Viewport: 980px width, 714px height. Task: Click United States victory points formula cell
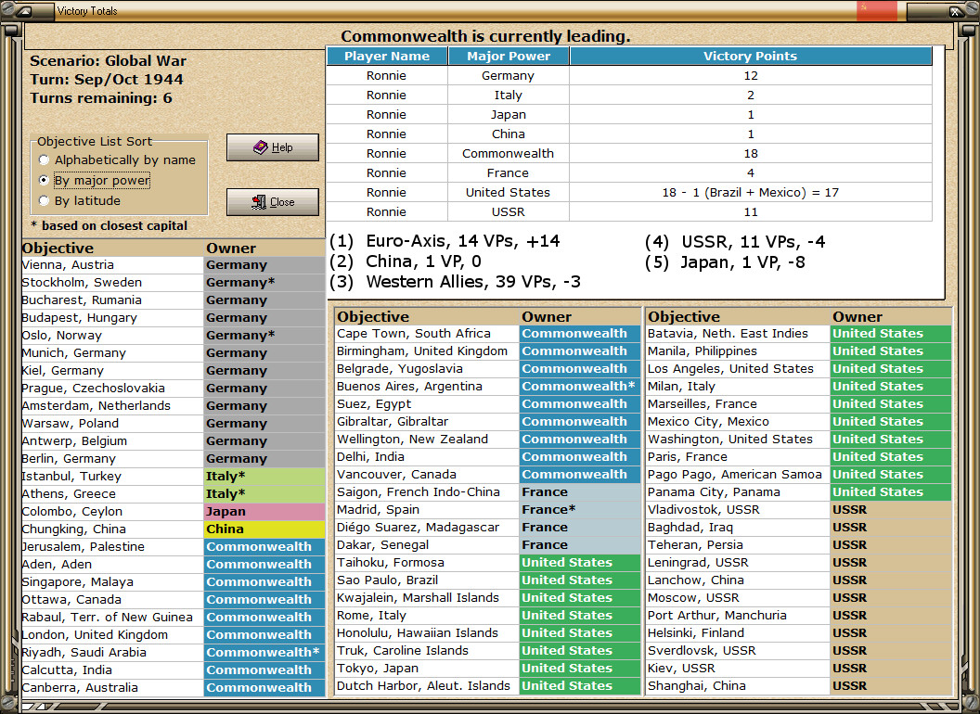751,192
